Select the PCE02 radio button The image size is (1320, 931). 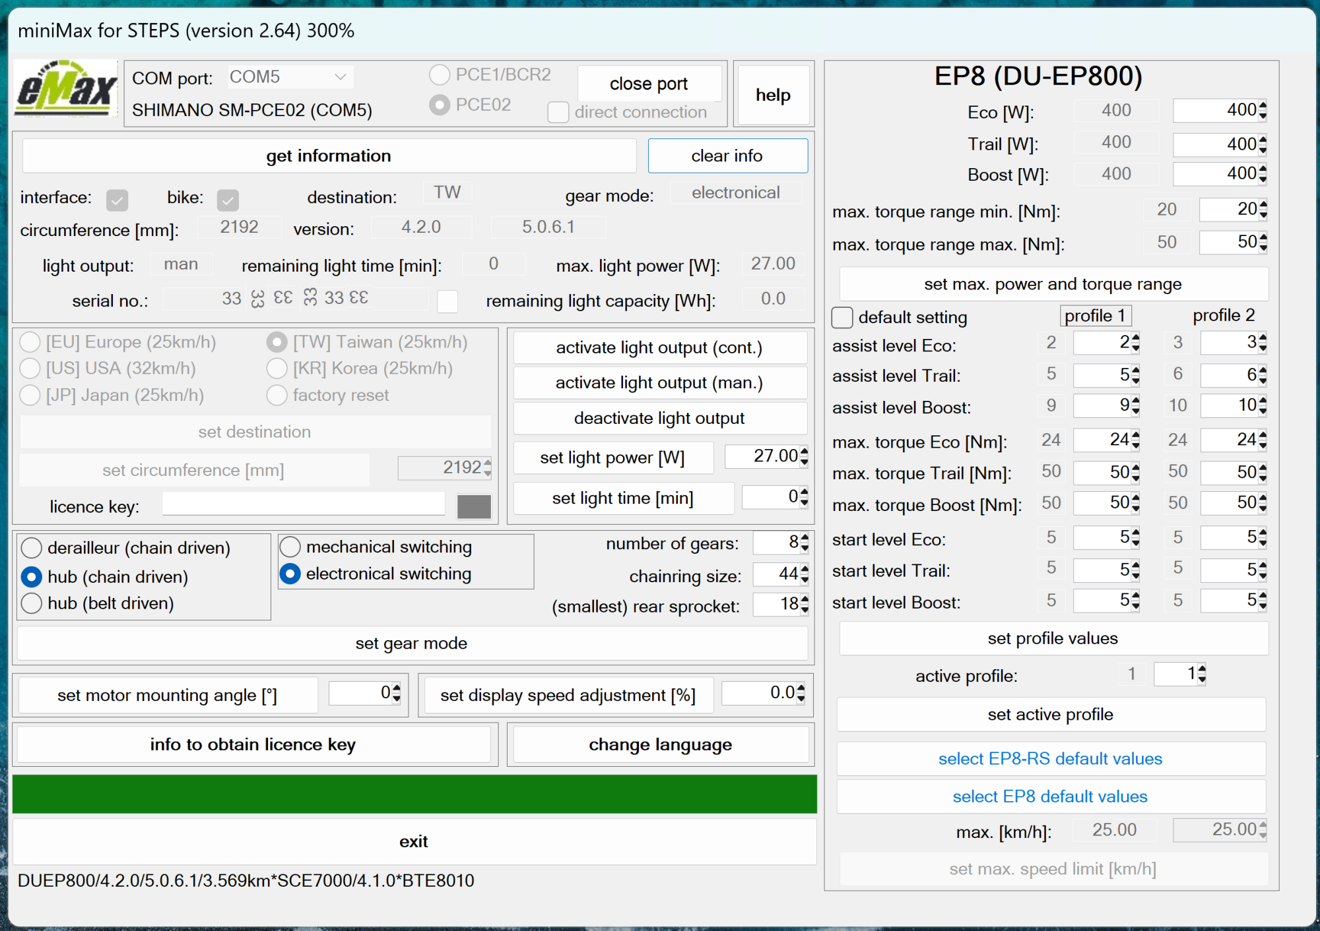pyautogui.click(x=440, y=105)
